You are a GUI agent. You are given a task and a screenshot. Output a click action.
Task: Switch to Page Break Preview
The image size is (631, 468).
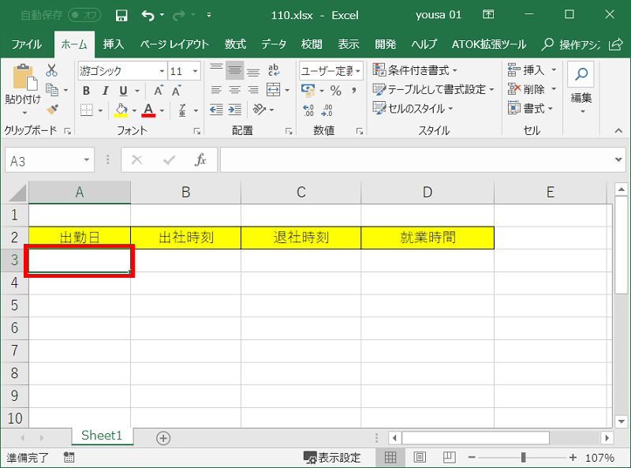449,457
